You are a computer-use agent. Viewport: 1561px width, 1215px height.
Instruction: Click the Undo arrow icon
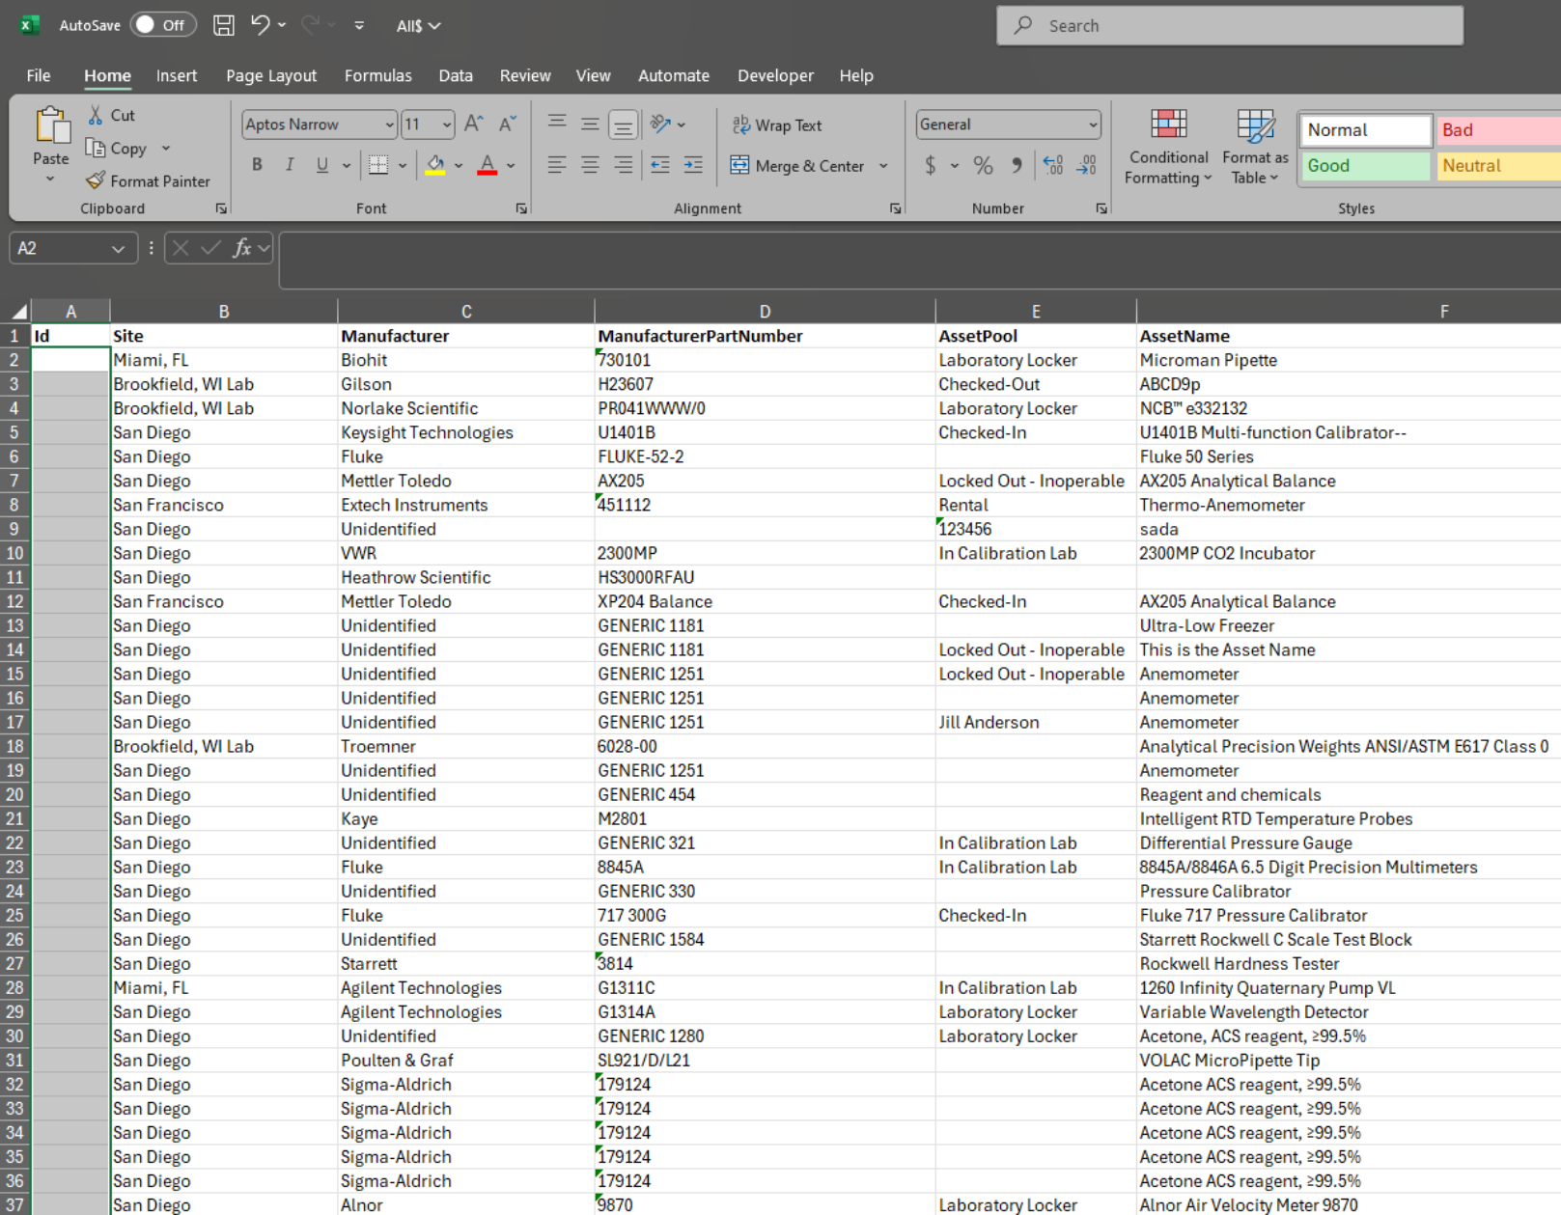click(260, 25)
